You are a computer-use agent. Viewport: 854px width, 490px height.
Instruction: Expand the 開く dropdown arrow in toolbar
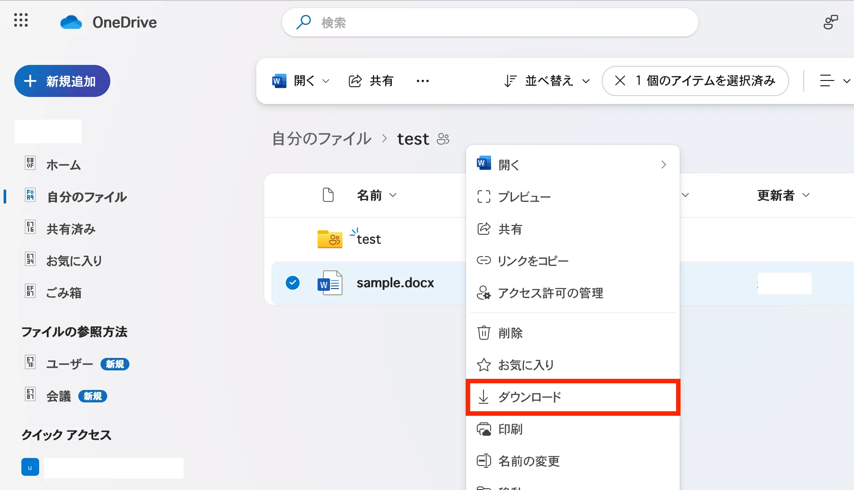pos(326,81)
